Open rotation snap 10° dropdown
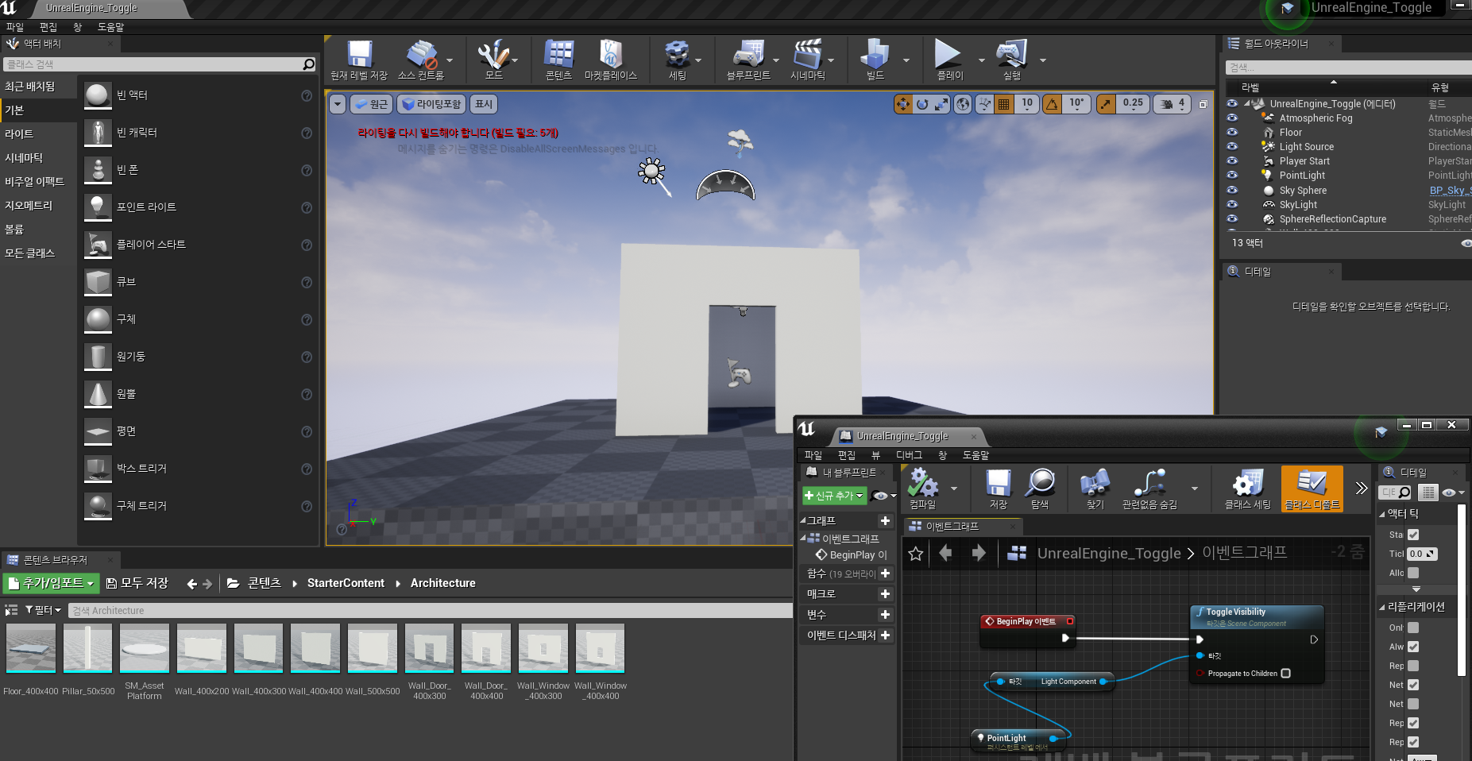This screenshot has width=1472, height=761. click(1076, 103)
